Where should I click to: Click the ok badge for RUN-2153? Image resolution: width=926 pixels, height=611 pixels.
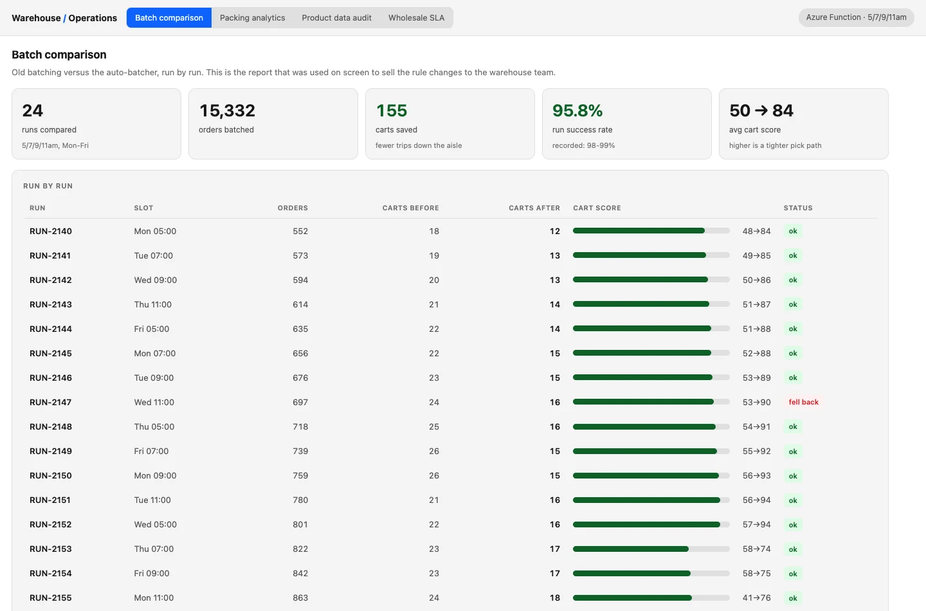pyautogui.click(x=793, y=549)
